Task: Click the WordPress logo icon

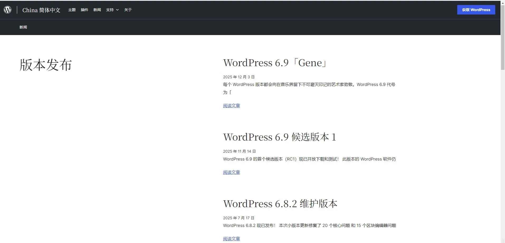Action: (x=8, y=10)
